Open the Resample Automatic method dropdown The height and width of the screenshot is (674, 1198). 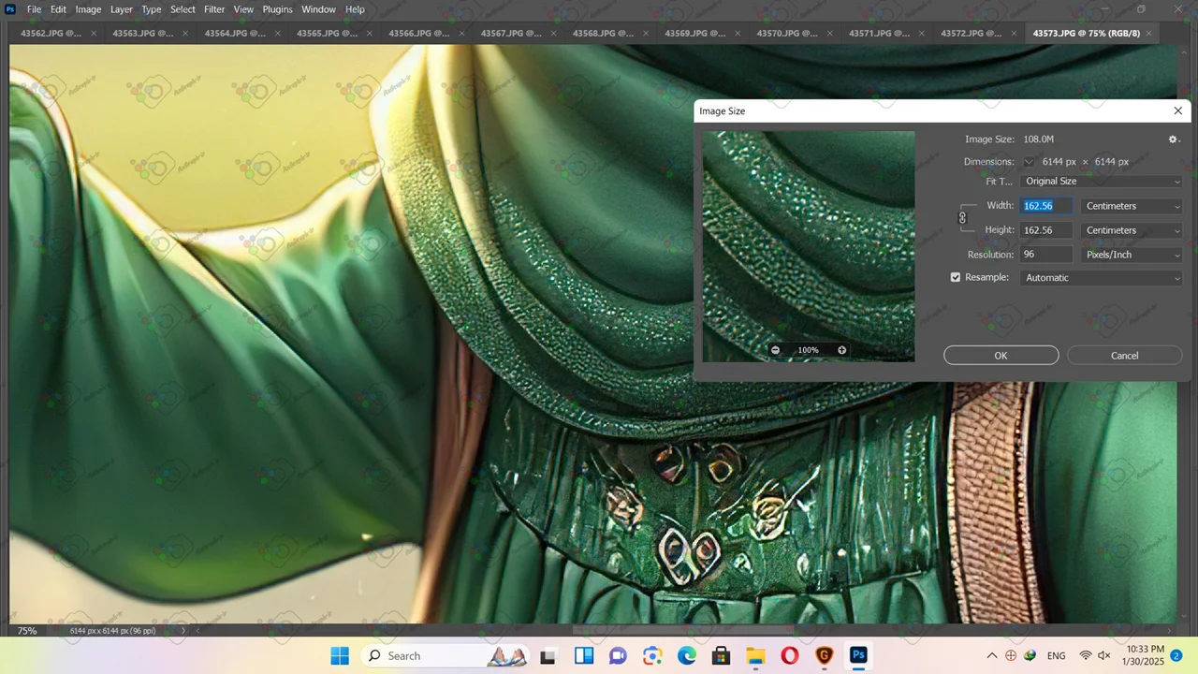point(1102,278)
